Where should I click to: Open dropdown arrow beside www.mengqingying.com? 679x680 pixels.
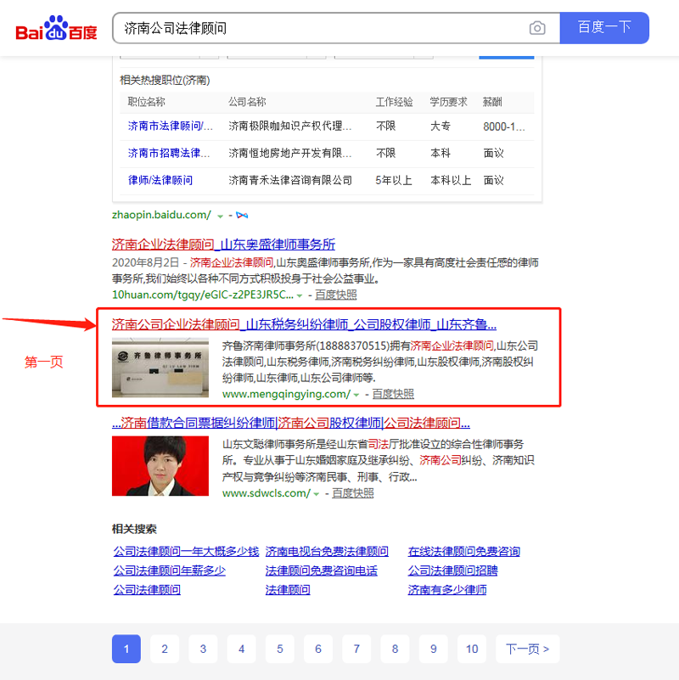point(356,395)
